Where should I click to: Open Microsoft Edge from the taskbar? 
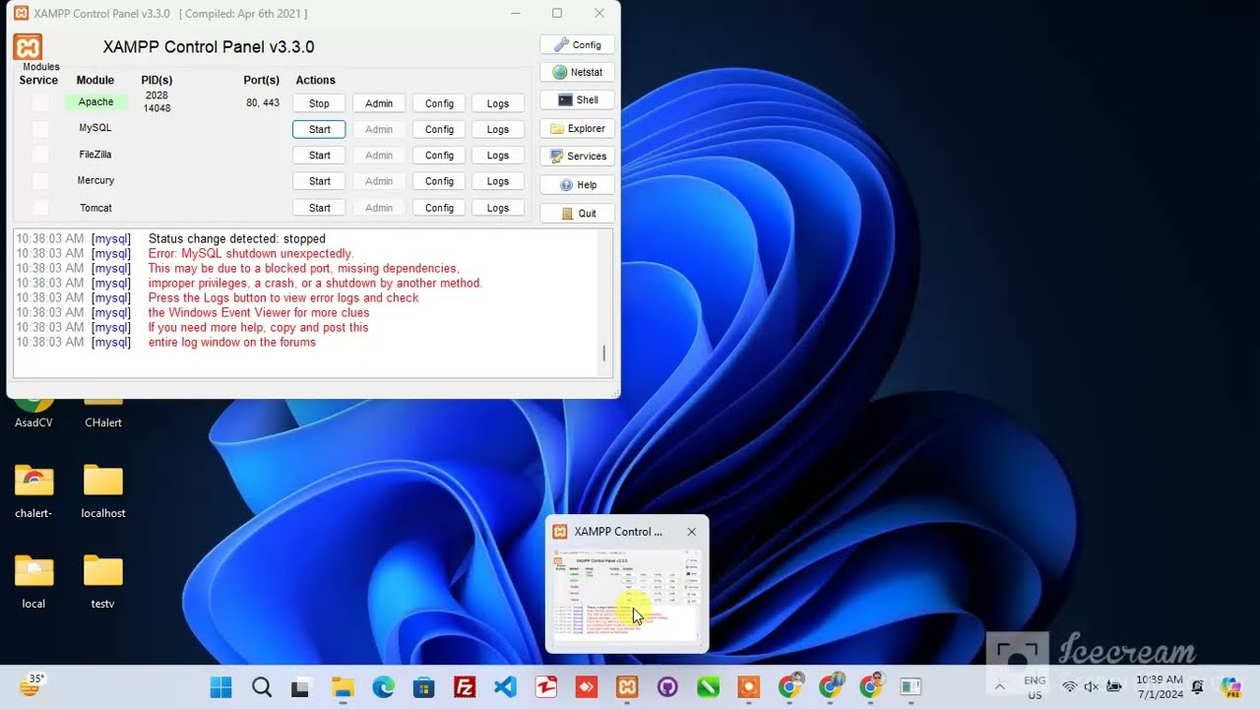pos(383,686)
